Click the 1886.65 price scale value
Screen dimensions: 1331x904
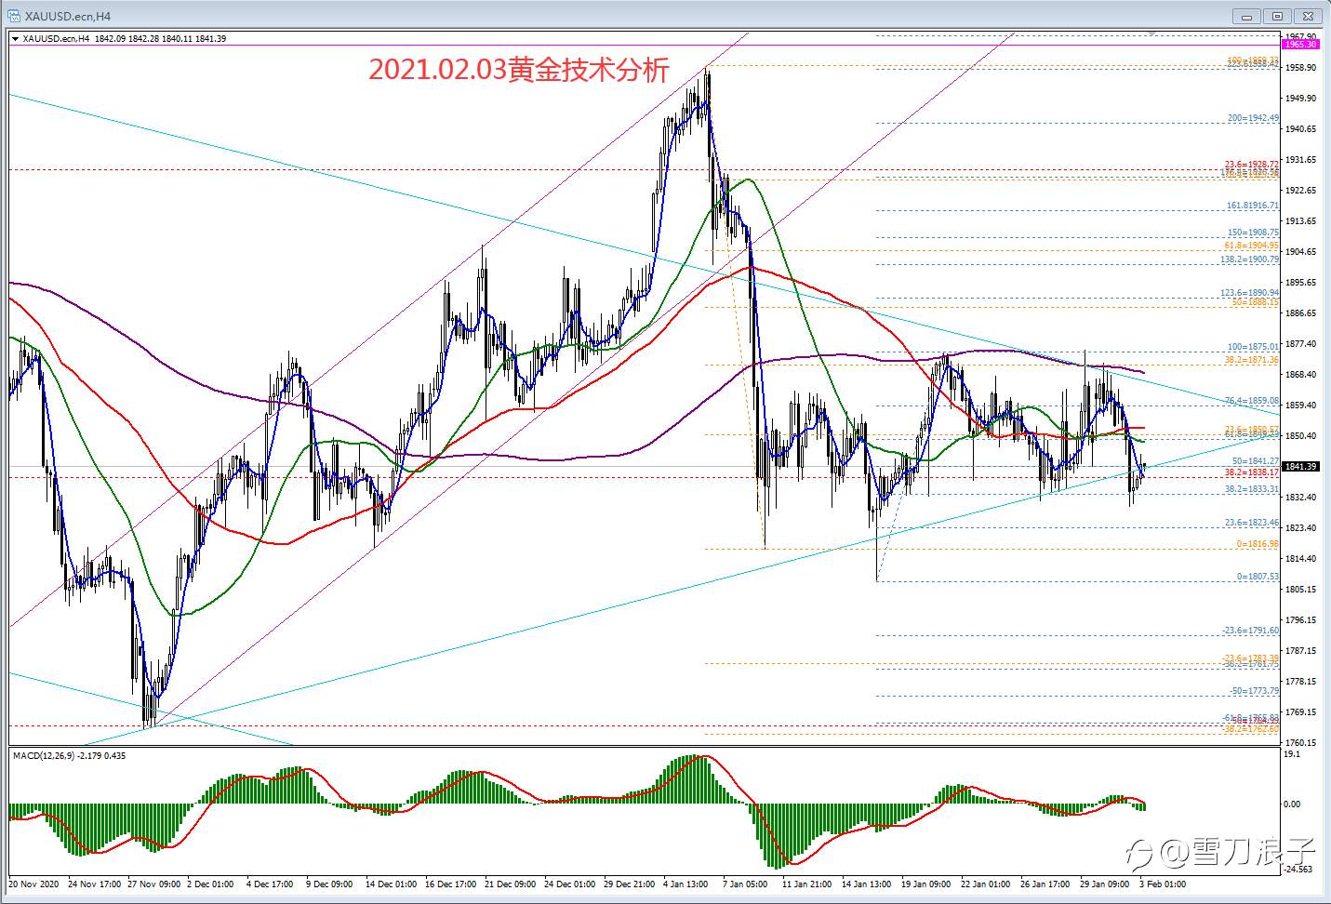[x=1300, y=313]
